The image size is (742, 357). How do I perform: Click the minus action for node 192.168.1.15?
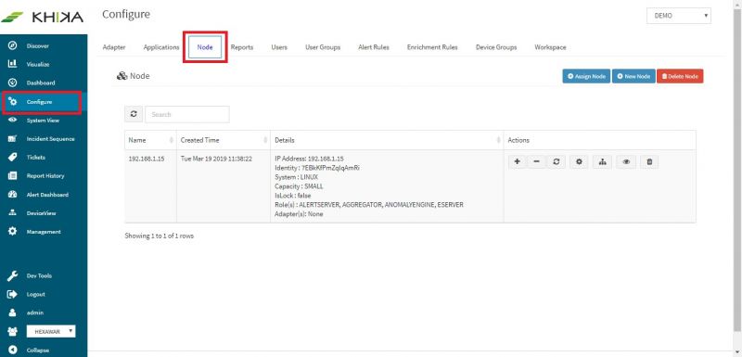click(x=537, y=161)
